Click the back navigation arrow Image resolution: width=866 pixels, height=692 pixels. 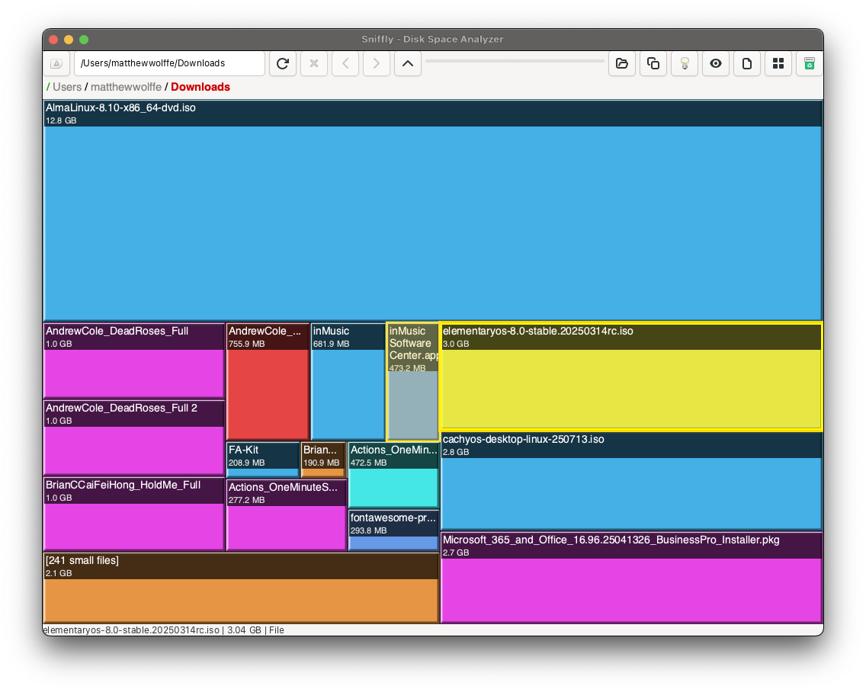(x=345, y=63)
